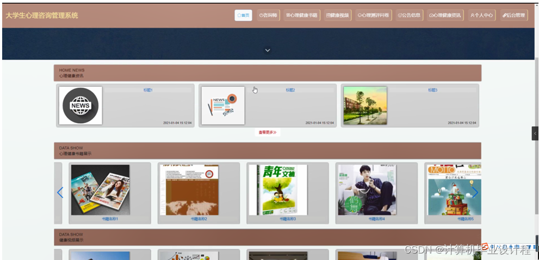Screen dimensions: 539x260
Task: Open news link 标题1
Action: [x=148, y=90]
